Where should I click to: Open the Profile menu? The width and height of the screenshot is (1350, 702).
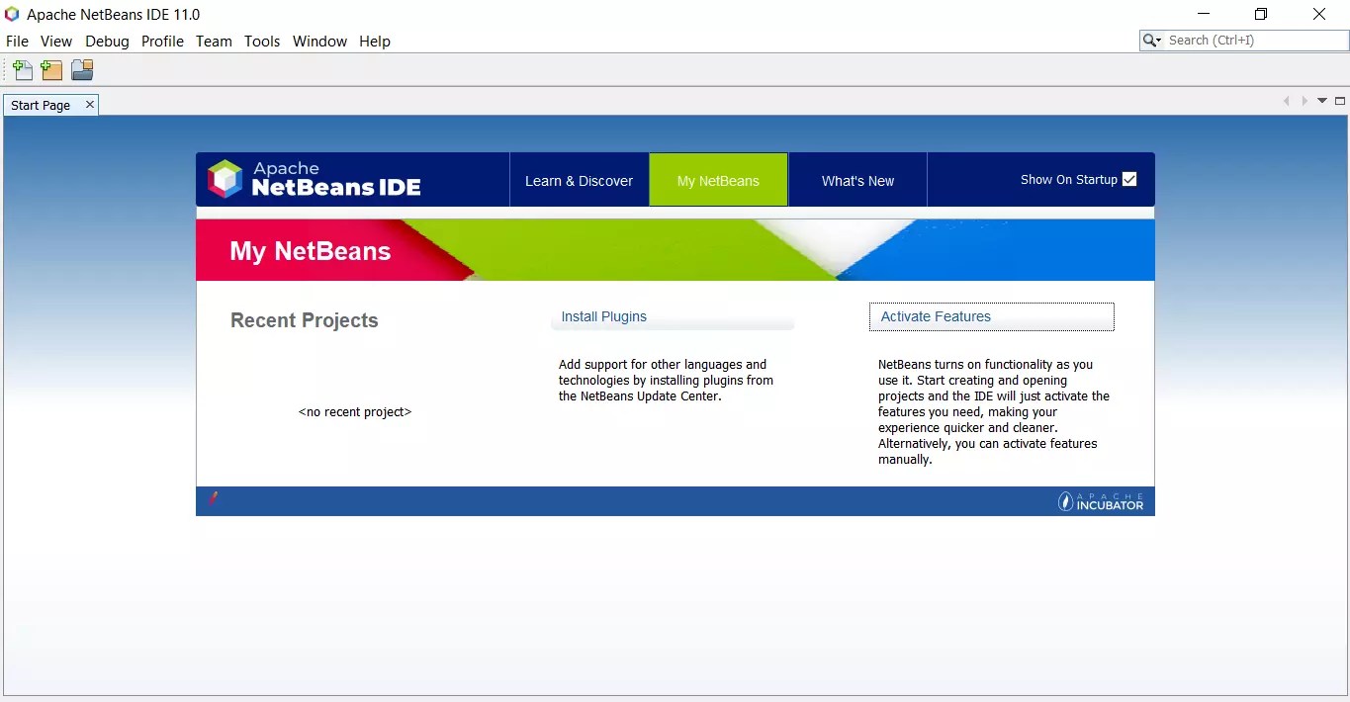coord(162,42)
